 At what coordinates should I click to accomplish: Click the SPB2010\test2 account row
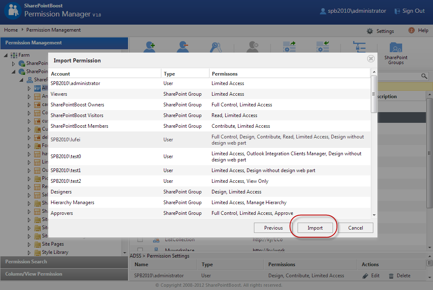coord(210,181)
